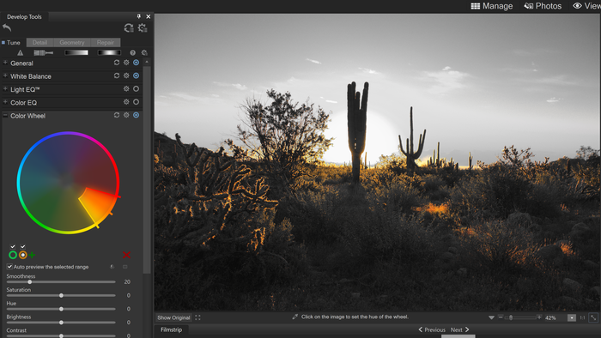Expand the Color EQ group

5,102
